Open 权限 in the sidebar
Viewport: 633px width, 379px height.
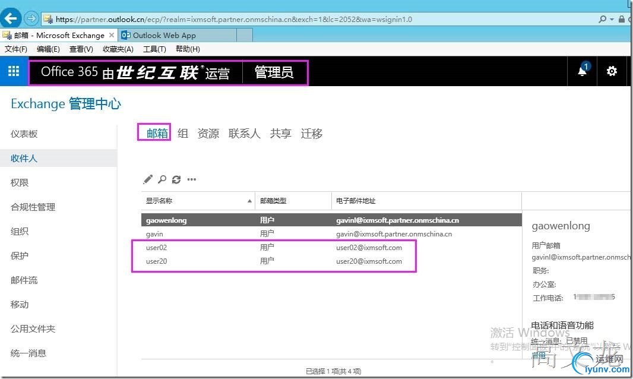(20, 182)
